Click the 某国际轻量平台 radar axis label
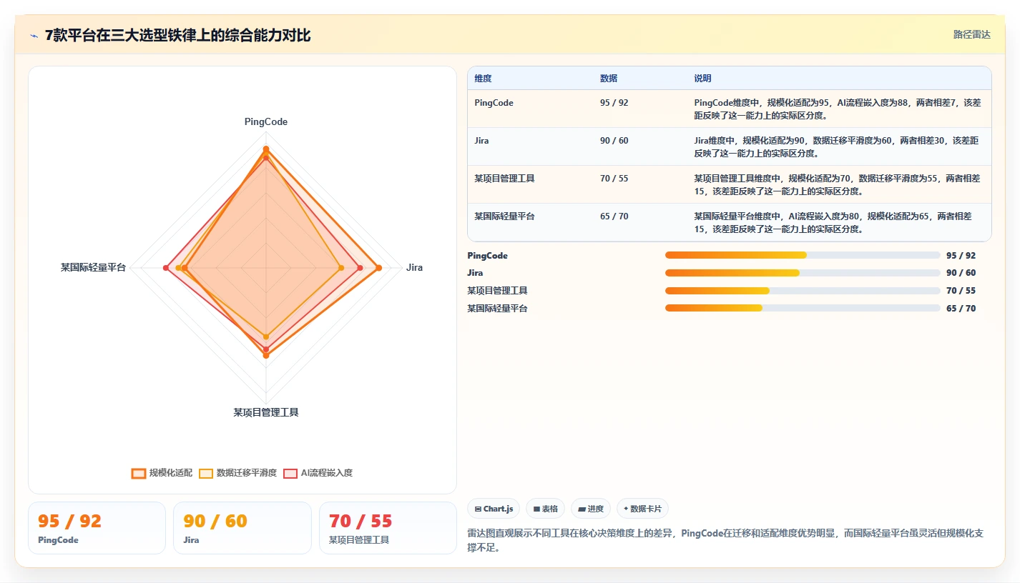This screenshot has width=1020, height=583. [93, 268]
